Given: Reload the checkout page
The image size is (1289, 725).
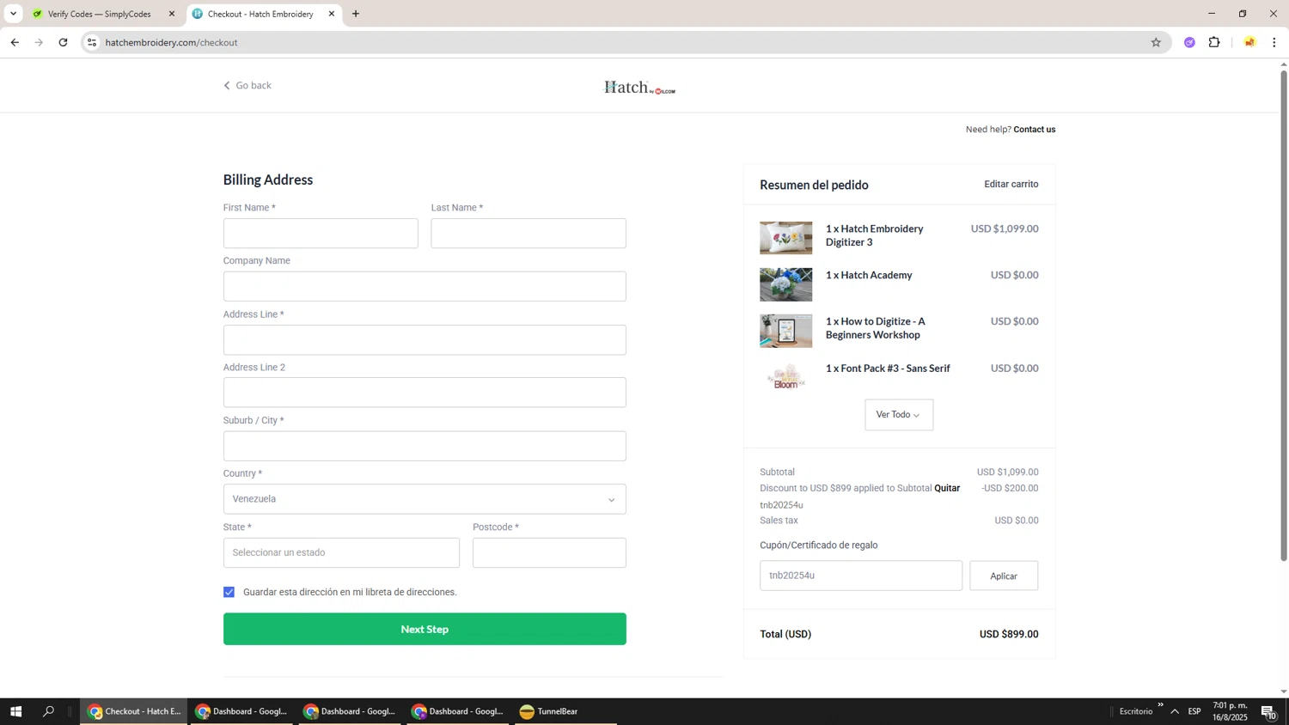Looking at the screenshot, I should pyautogui.click(x=63, y=42).
